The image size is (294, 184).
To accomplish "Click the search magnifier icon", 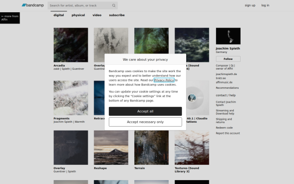I will tap(114, 5).
